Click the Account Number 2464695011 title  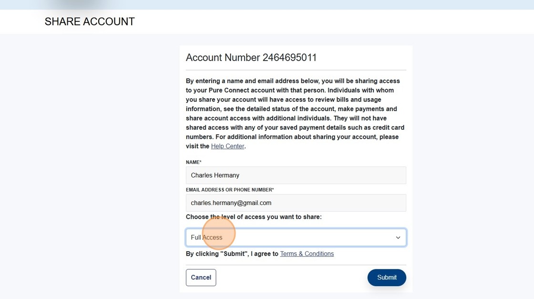pos(251,57)
